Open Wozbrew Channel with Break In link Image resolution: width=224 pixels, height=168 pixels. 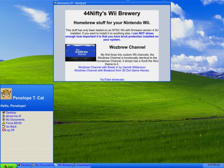[112, 67]
